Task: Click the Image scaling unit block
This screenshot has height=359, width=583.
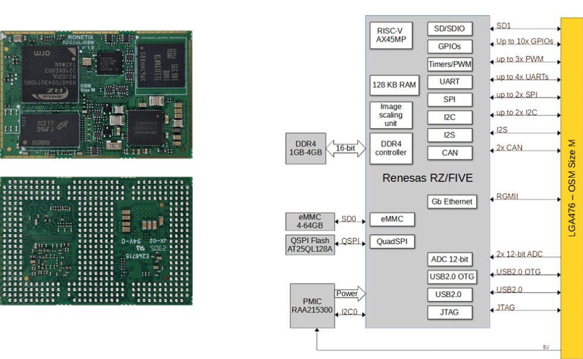Action: tap(391, 115)
